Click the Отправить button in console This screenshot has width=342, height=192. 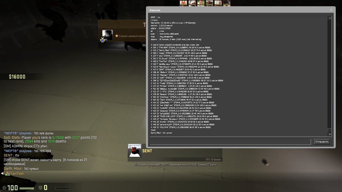[322, 142]
